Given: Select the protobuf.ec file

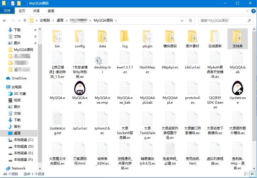Looking at the screenshot, I should pos(192,93).
